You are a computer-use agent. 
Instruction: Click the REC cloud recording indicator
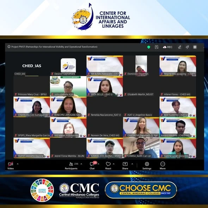click(x=168, y=47)
